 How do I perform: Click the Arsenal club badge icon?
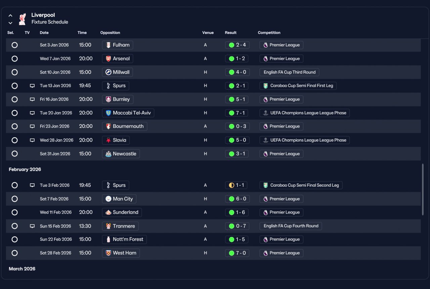(108, 58)
